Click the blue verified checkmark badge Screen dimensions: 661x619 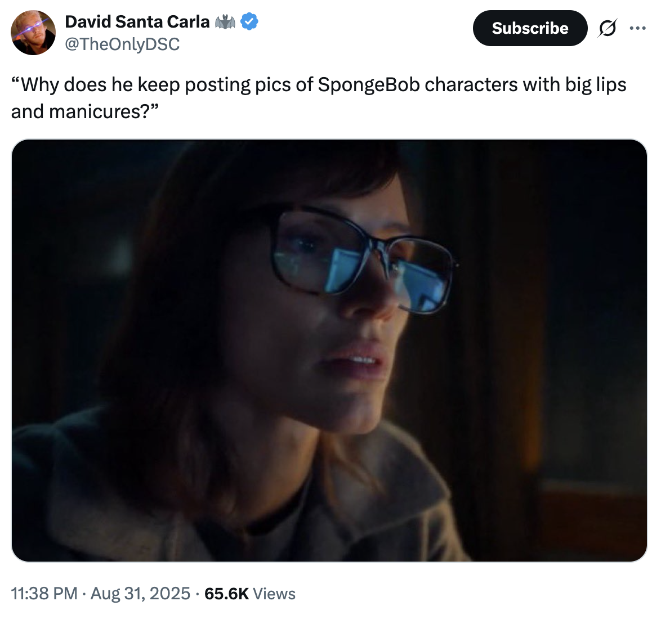pyautogui.click(x=249, y=22)
